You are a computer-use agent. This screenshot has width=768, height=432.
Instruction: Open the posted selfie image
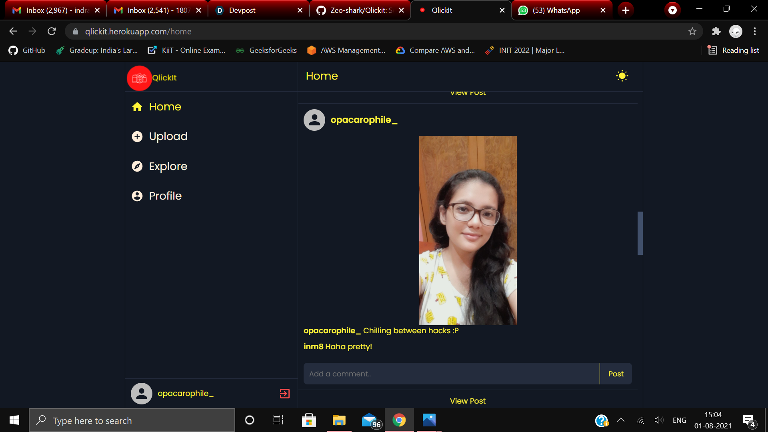pos(468,230)
